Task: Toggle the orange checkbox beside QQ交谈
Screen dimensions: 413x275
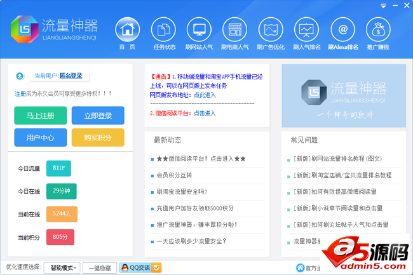Action: tap(156, 268)
